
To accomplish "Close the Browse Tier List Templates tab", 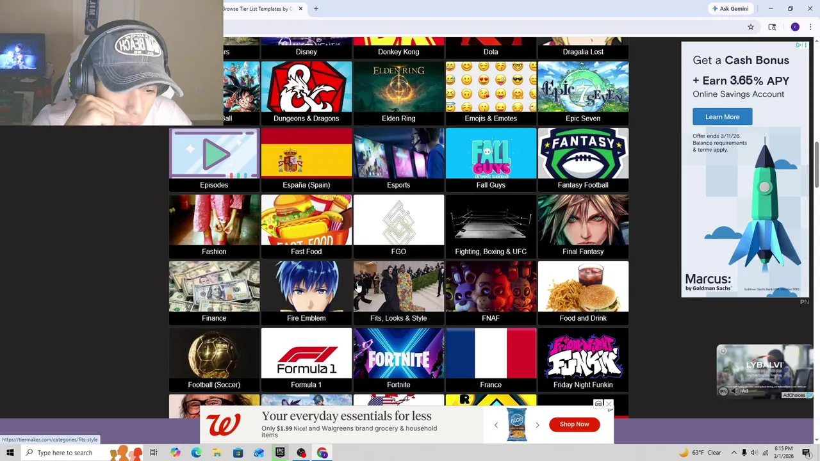I will tap(300, 8).
